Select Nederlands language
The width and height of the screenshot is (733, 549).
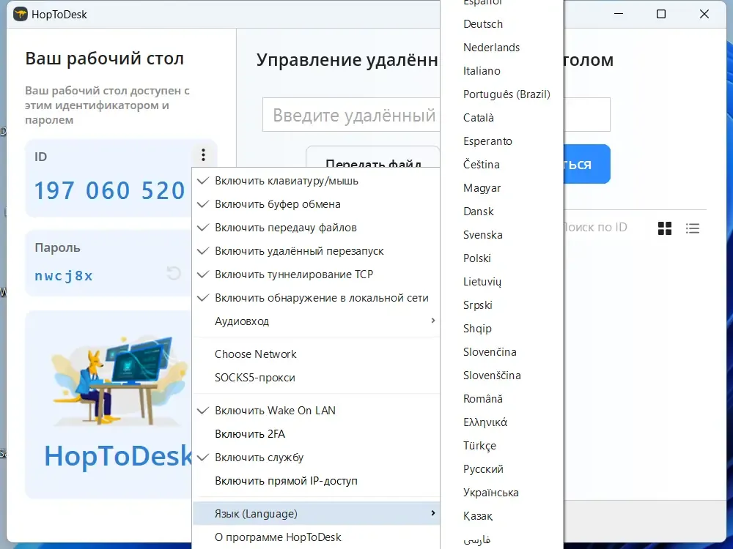[x=502, y=47]
